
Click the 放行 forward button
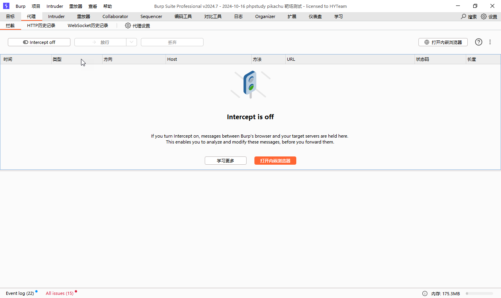coord(100,42)
